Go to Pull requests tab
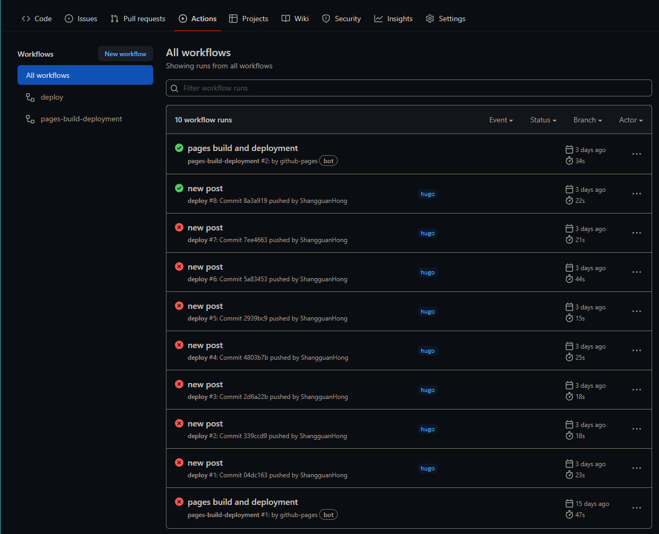The image size is (659, 534). pyautogui.click(x=138, y=19)
